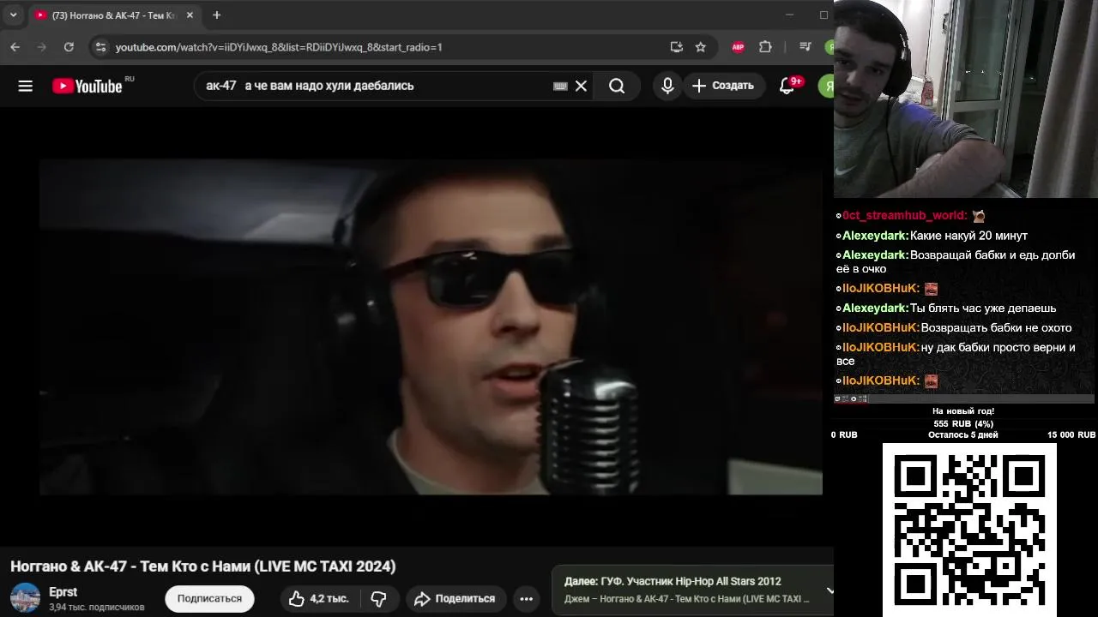Viewport: 1098px width, 617px height.
Task: Click the video title text
Action: point(203,566)
